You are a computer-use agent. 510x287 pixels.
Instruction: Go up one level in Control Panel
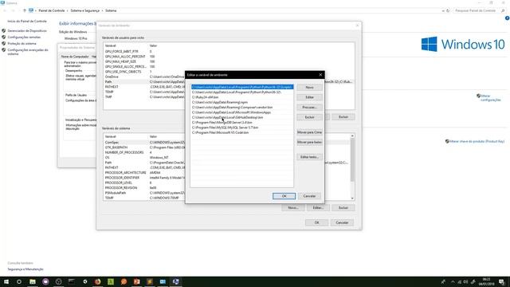tap(24, 10)
